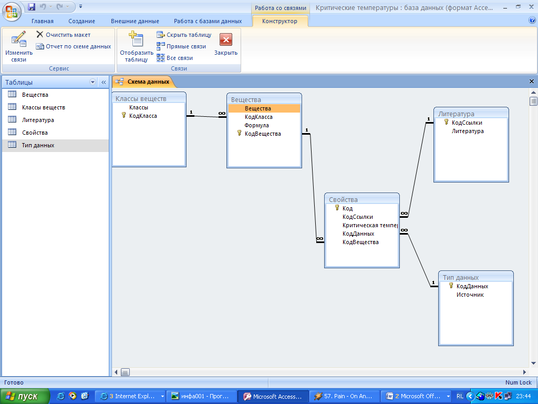Select Классы веществ table in navigation pane
The width and height of the screenshot is (538, 404).
pyautogui.click(x=56, y=107)
